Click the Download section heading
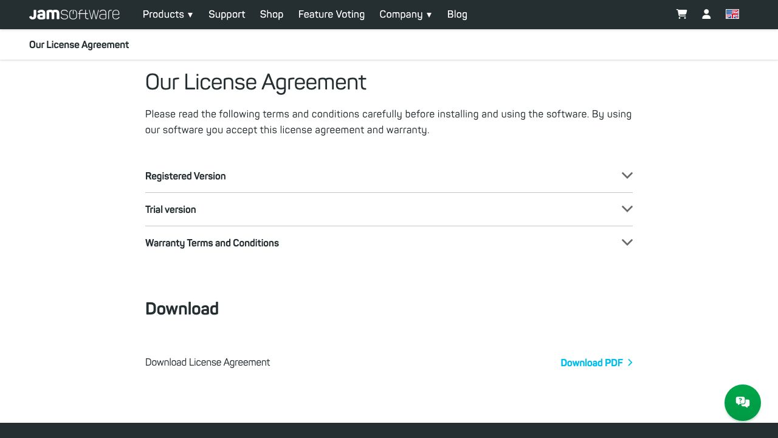 coord(182,308)
